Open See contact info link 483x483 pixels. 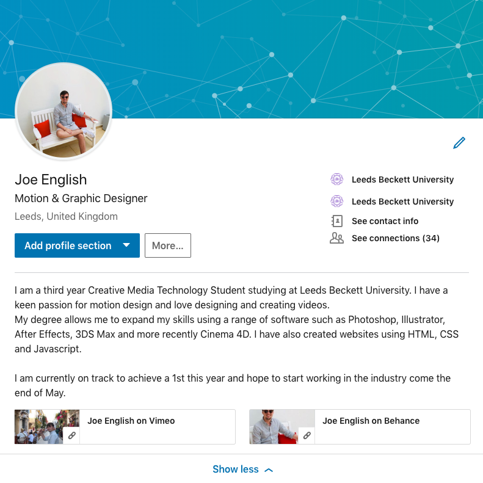[385, 221]
